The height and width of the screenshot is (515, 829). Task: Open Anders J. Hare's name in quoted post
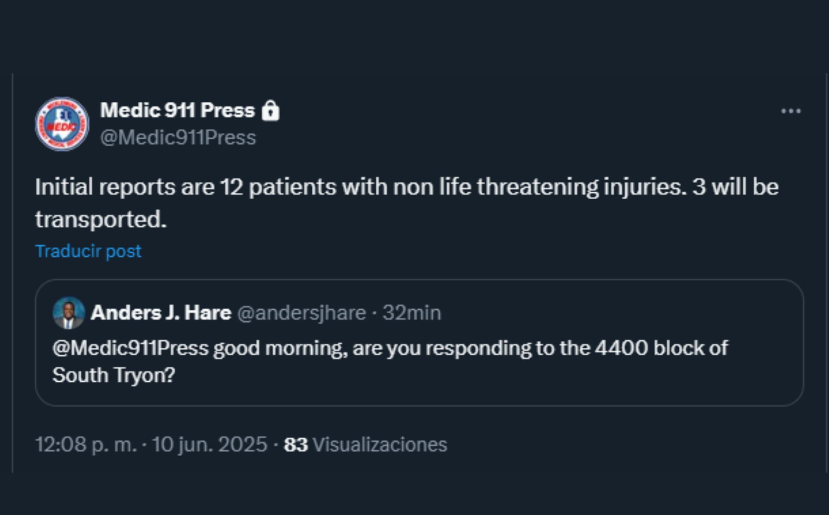point(161,313)
